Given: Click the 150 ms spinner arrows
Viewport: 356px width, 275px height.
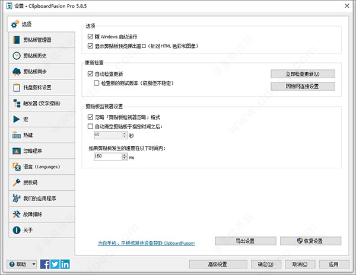Looking at the screenshot, I should [125, 156].
